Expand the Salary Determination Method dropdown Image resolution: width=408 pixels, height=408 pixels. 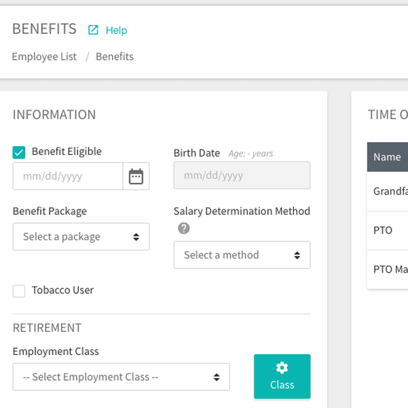click(241, 255)
